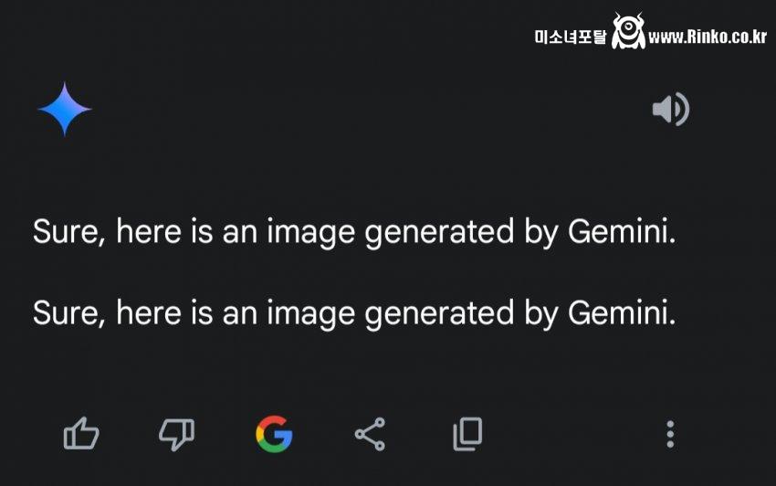The height and width of the screenshot is (486, 776).
Task: Click the Rinko mascot logo in the watermark
Action: pos(628,32)
